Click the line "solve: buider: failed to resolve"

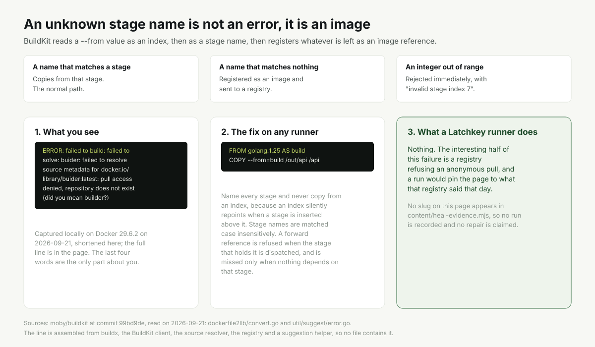(85, 160)
